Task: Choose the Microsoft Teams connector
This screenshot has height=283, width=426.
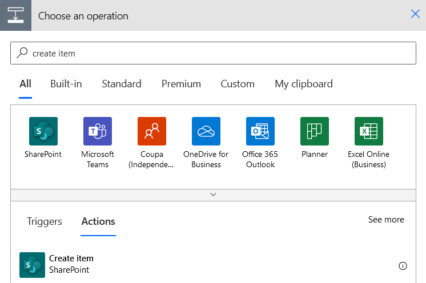Action: (98, 131)
